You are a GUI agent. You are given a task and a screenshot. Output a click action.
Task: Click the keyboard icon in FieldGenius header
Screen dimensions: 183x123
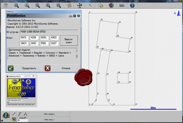[71, 16]
